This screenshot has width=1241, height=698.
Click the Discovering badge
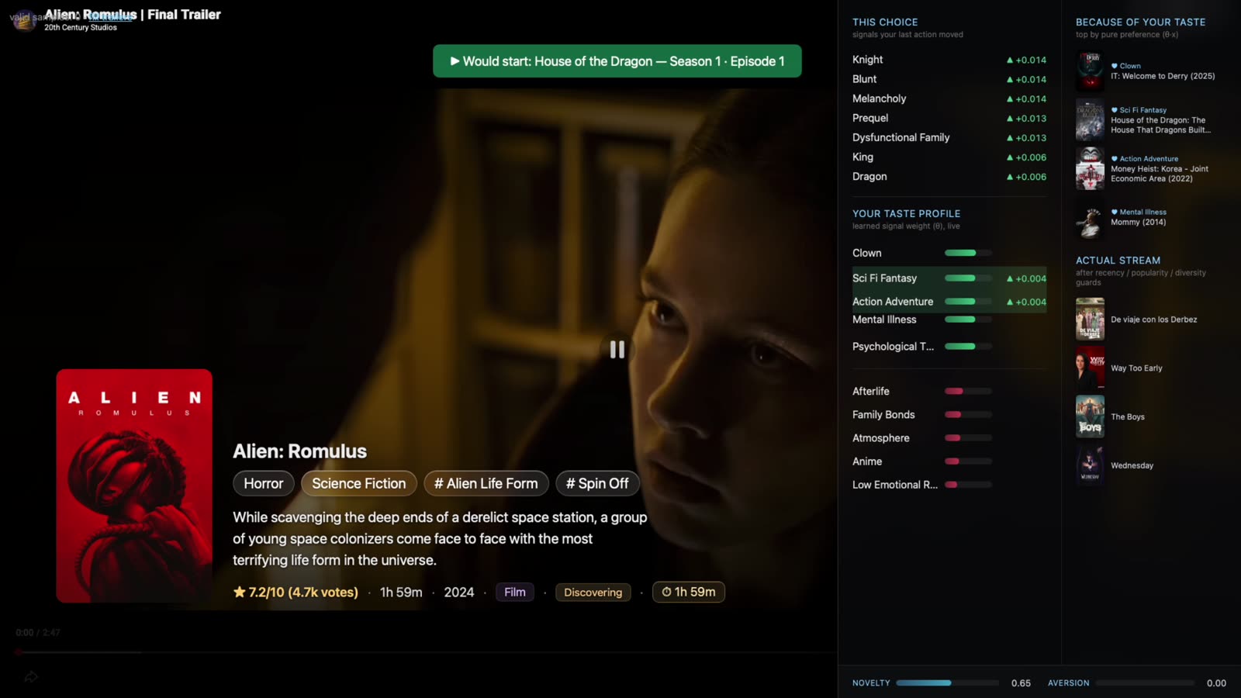tap(593, 593)
